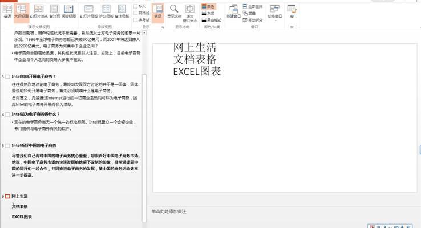Open Notes Master (备注母版)
Image resolution: width=421 pixels, height=228 pixels.
(122, 11)
